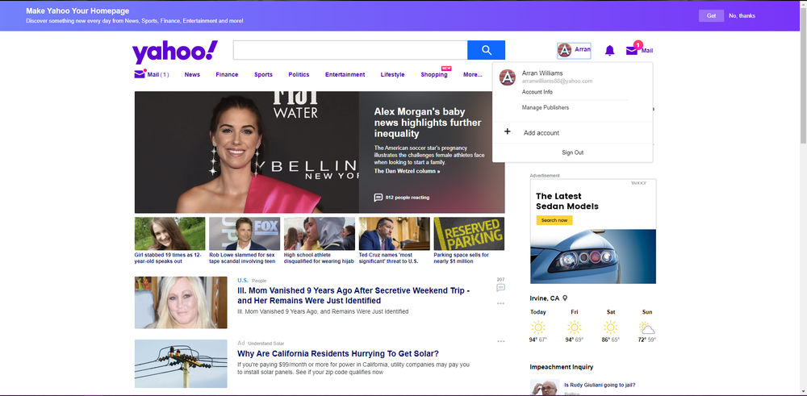
Task: Open the Reserved Parking story thumbnail
Action: pos(469,233)
